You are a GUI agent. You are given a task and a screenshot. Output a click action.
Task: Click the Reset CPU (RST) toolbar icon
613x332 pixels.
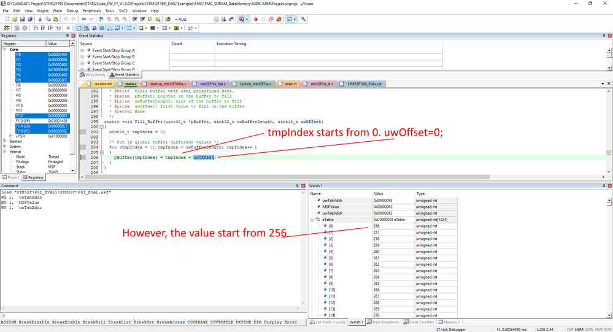coord(7,28)
